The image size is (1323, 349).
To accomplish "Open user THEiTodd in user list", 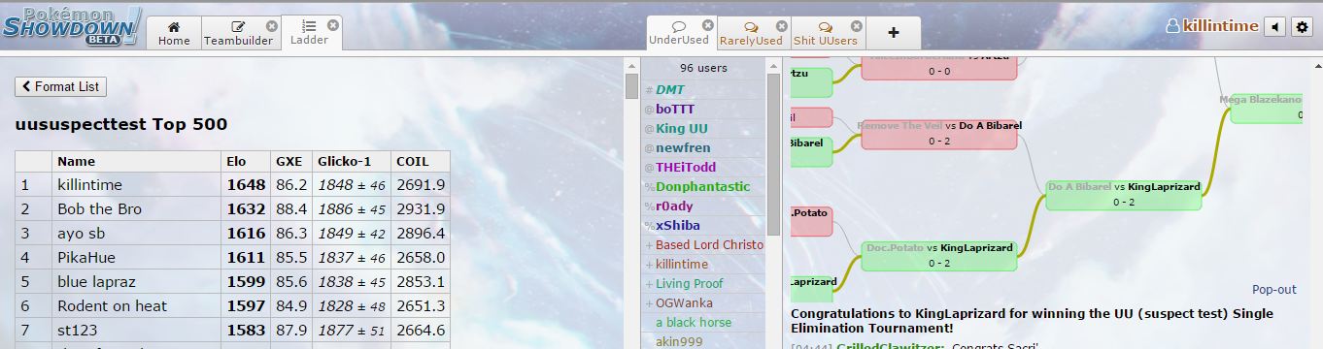I will point(703,167).
